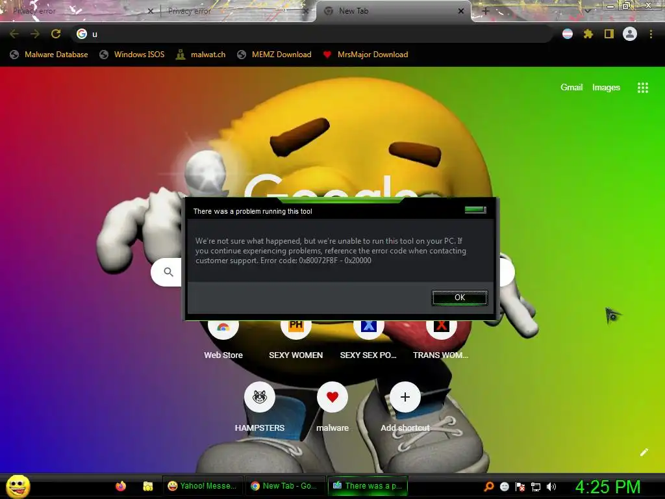Viewport: 665px width, 499px height.
Task: Click the tray smiley face icon
Action: click(505, 487)
